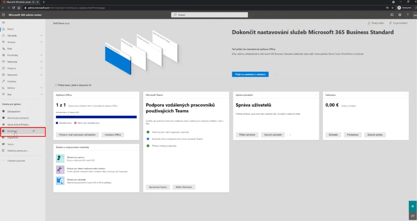The height and width of the screenshot is (221, 417).
Task: Collapse the navigation hamburger menu
Action: pos(3,23)
